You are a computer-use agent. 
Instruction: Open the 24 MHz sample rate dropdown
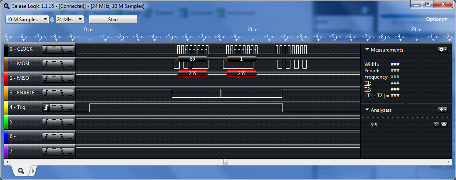69,19
